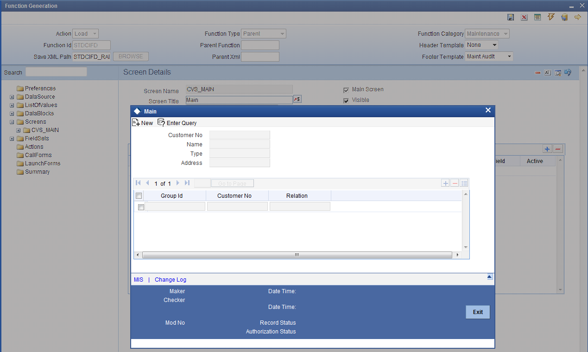Expand the DataSource tree node
The width and height of the screenshot is (588, 352).
(12, 97)
